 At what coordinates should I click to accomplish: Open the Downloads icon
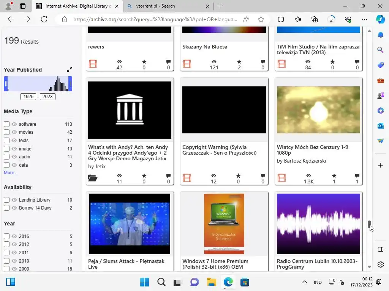click(x=331, y=19)
